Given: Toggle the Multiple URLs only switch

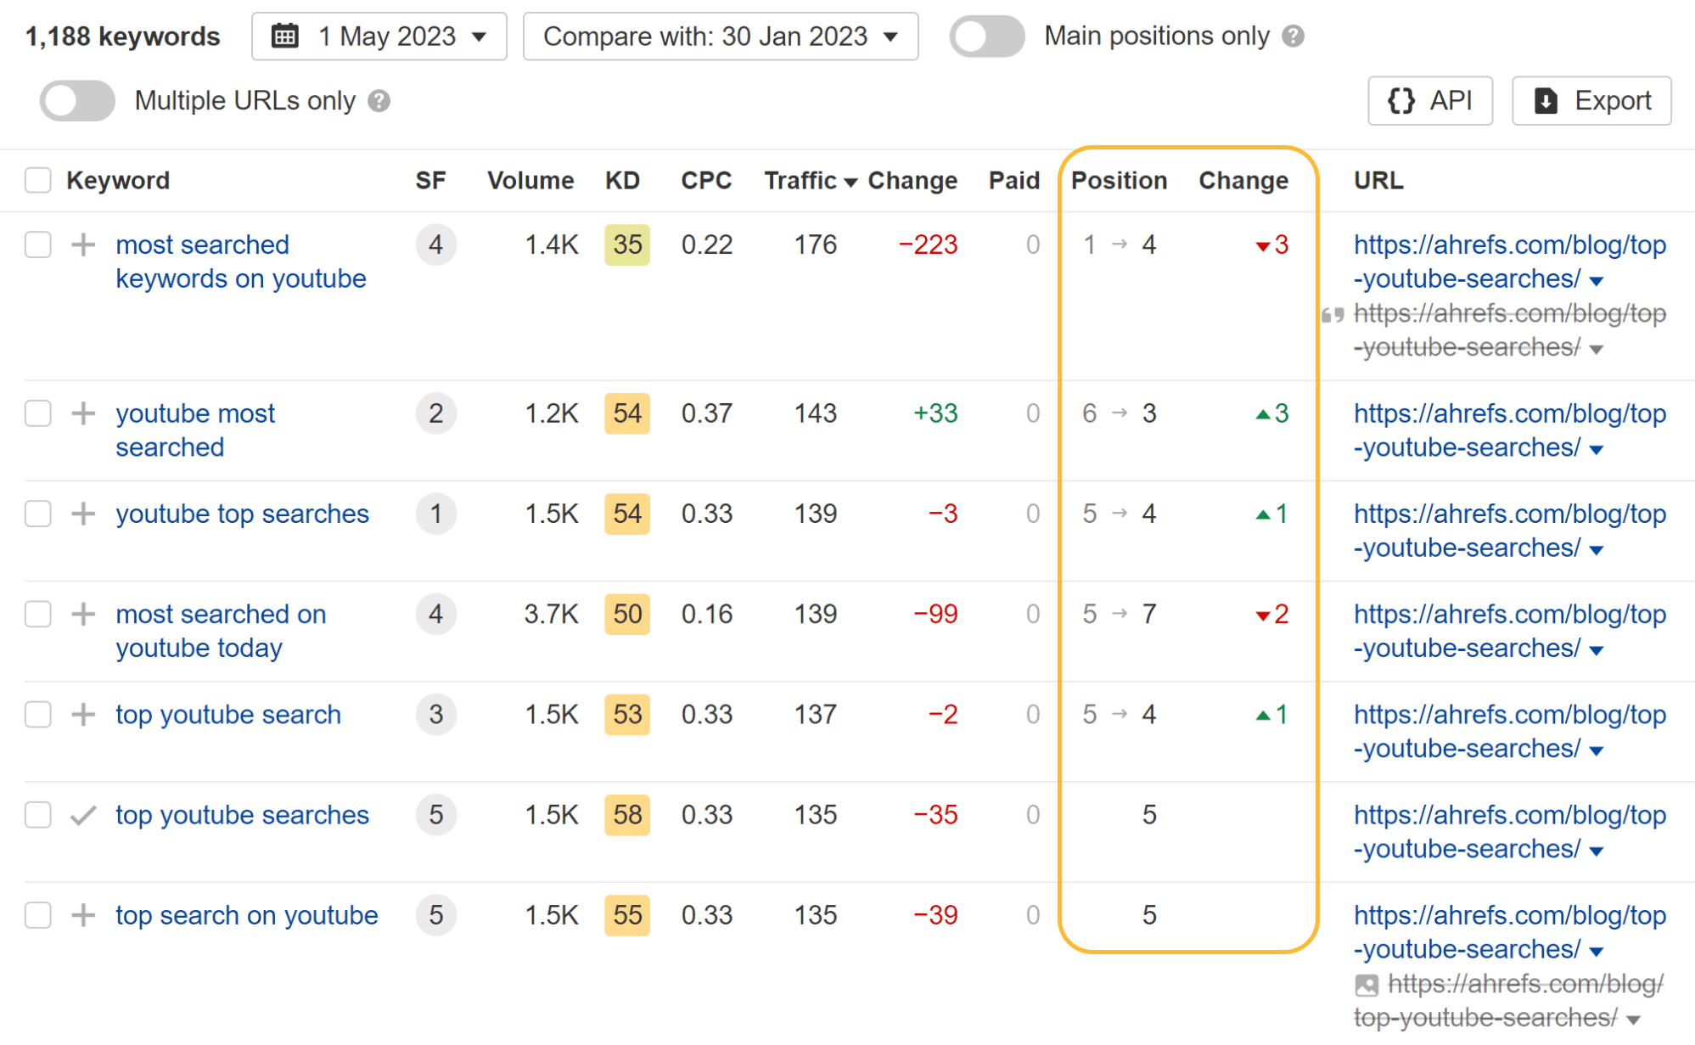Looking at the screenshot, I should pyautogui.click(x=75, y=102).
